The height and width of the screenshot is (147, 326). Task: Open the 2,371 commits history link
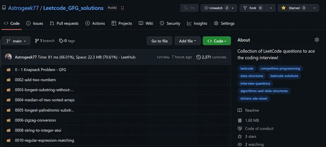(x=211, y=57)
